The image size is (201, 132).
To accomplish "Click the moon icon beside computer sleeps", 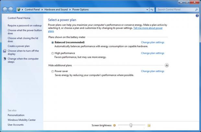I will point(5,59).
